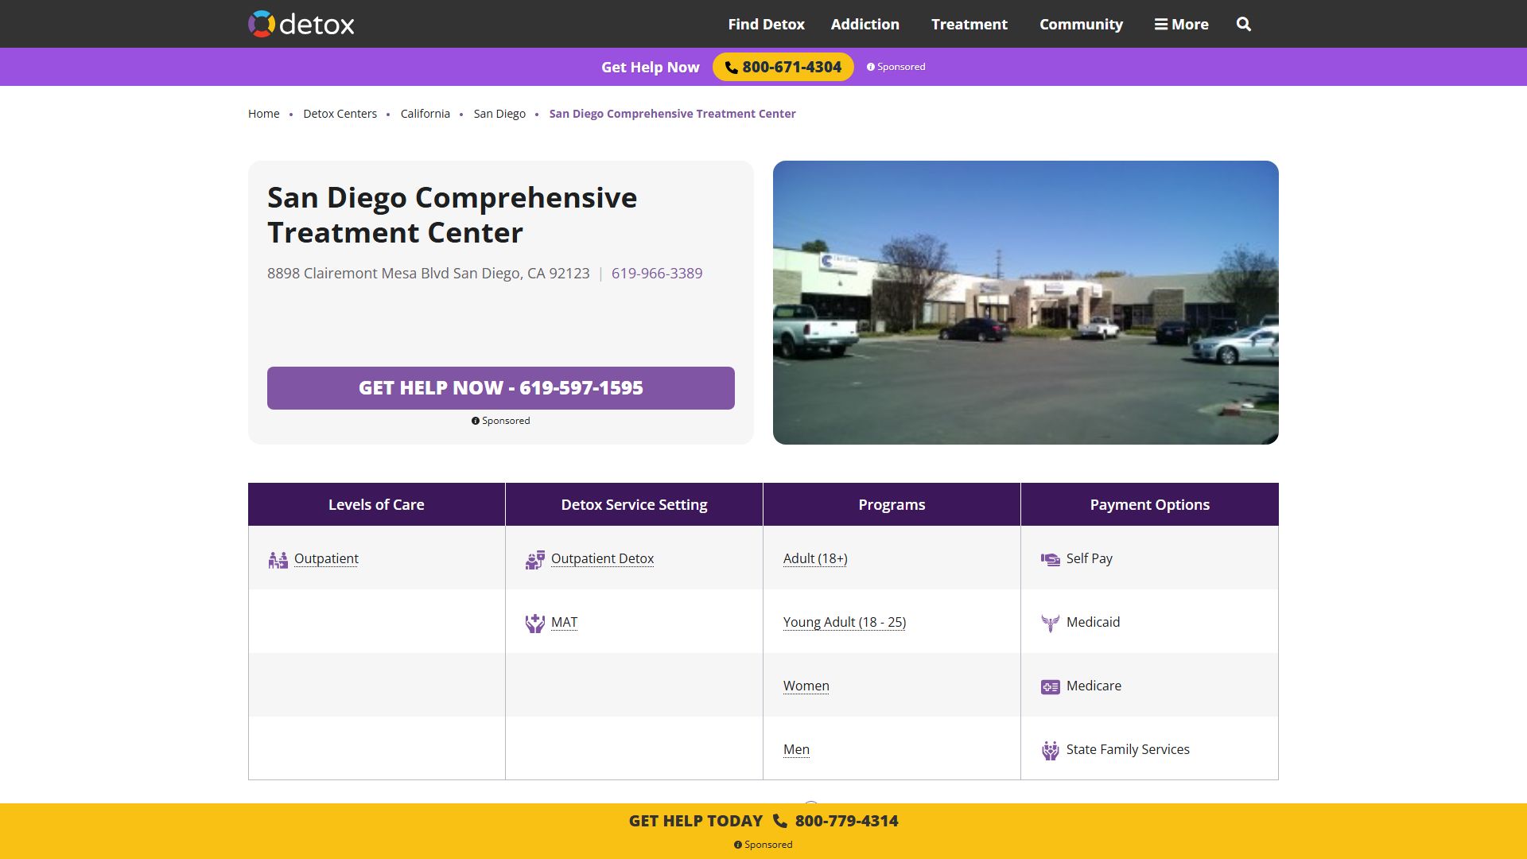The width and height of the screenshot is (1527, 859).
Task: Click the Women program link
Action: (x=806, y=686)
